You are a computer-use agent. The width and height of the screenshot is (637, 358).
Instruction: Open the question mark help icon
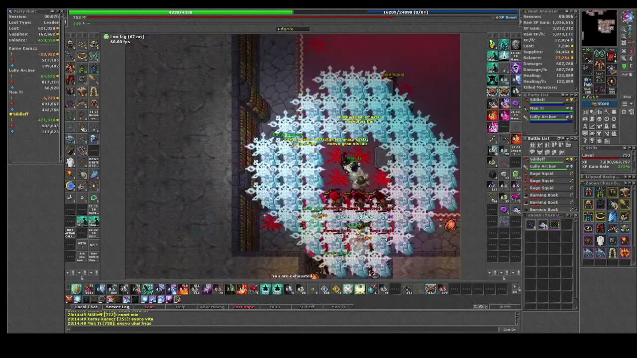(x=585, y=141)
